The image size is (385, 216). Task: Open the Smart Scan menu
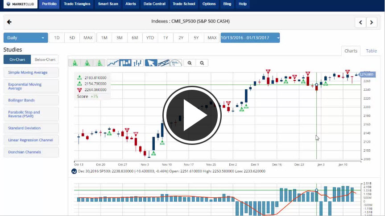(108, 4)
